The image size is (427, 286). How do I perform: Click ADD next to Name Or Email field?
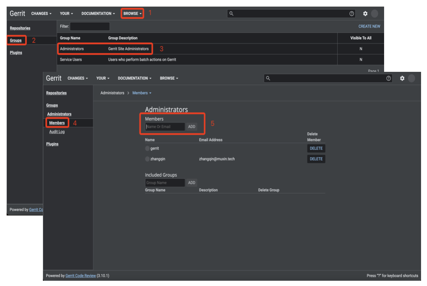click(x=191, y=127)
